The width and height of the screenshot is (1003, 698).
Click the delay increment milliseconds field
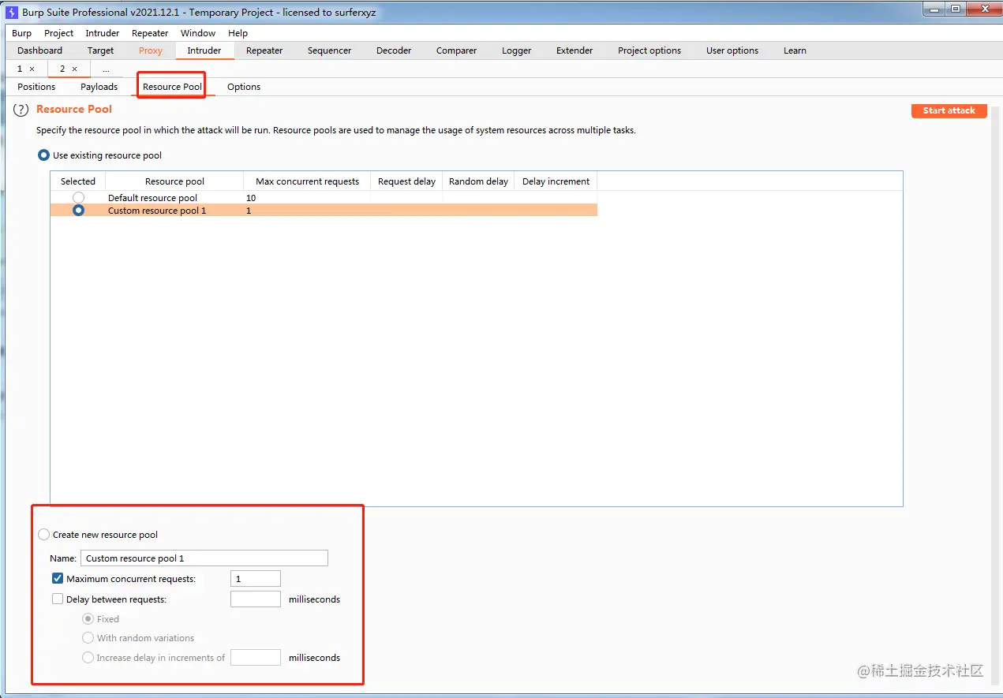(x=256, y=658)
